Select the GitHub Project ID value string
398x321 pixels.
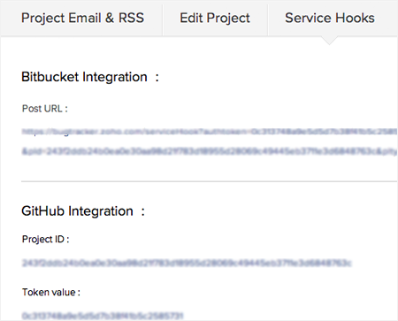point(187,263)
